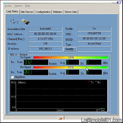Open the Options menu
The height and width of the screenshot is (123, 123).
click(18, 6)
